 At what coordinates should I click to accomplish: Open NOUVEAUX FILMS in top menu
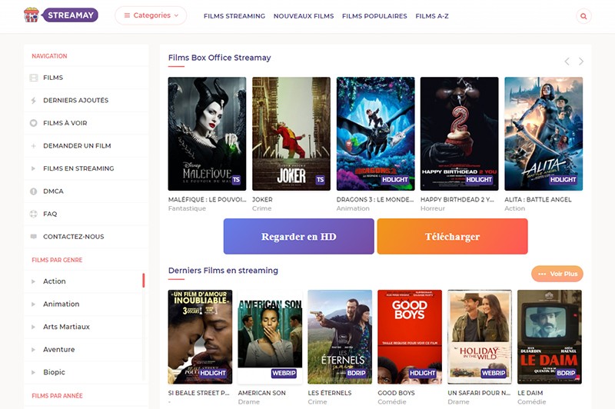[304, 16]
